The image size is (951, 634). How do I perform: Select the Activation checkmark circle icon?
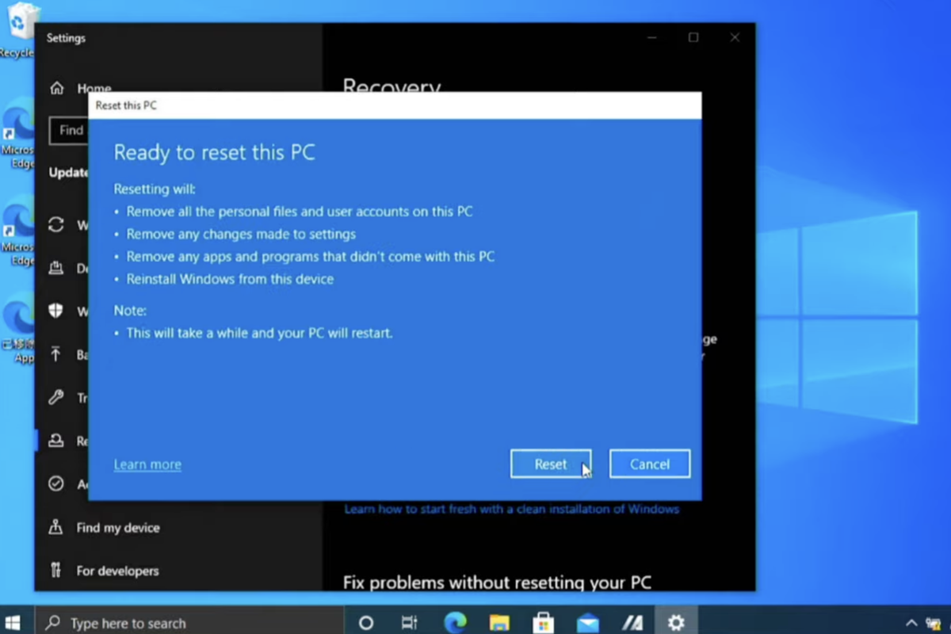(x=56, y=483)
